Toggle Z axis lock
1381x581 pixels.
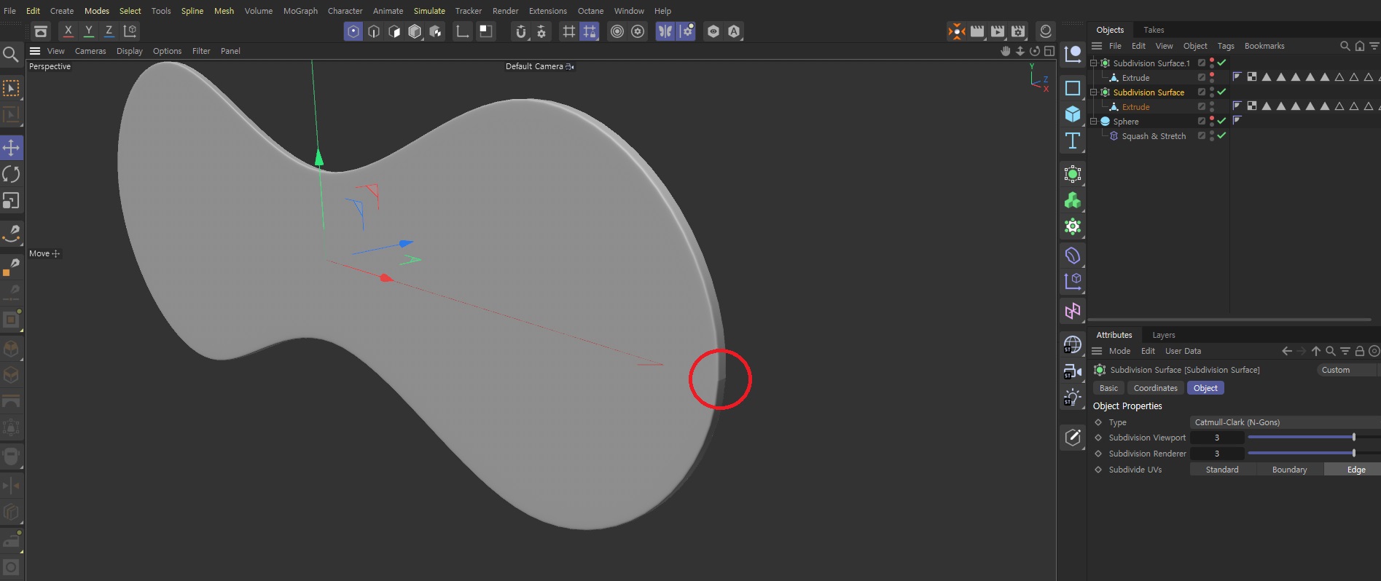click(x=109, y=31)
